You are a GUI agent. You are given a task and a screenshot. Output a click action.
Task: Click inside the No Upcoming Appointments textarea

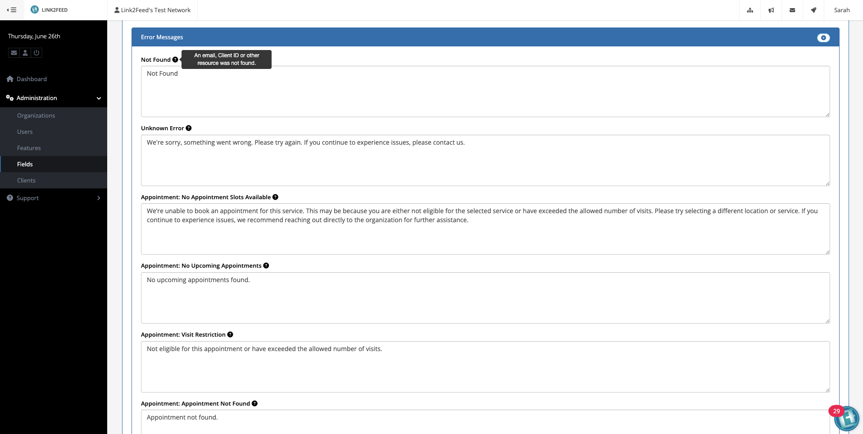[x=485, y=297]
